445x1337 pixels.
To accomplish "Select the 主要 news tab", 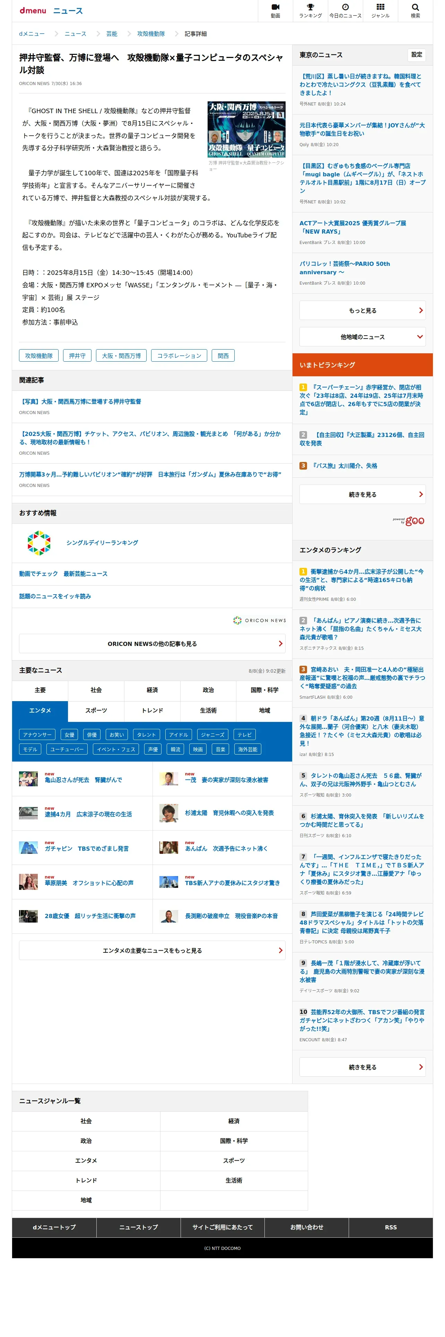I will pos(40,690).
